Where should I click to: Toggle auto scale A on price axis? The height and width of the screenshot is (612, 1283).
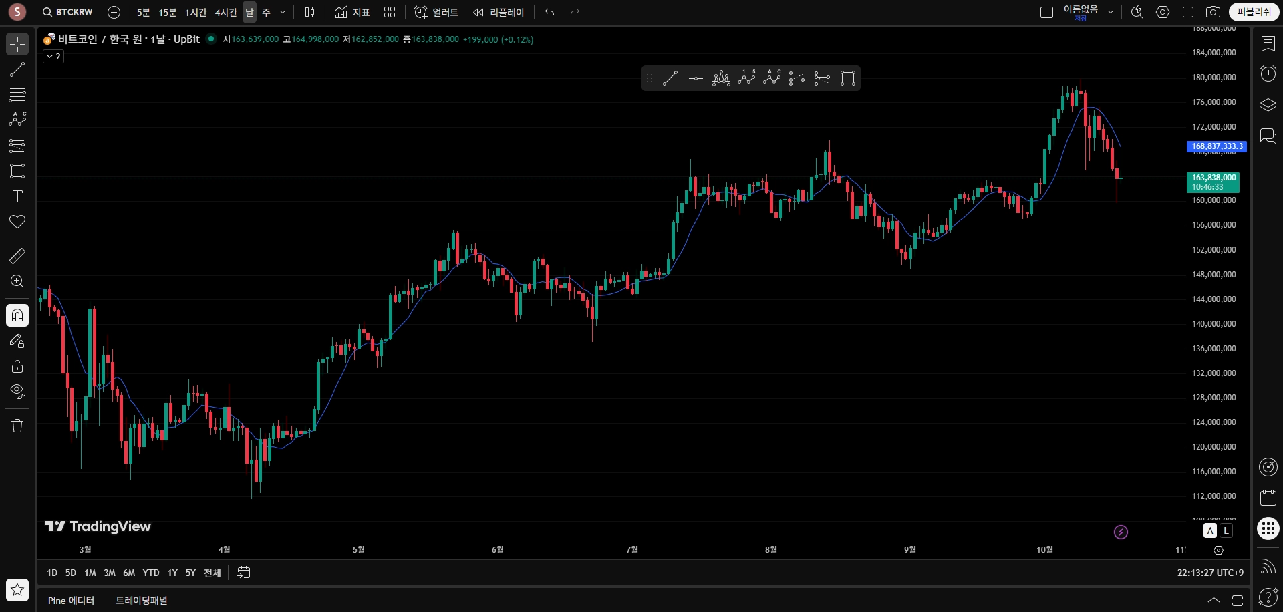(x=1210, y=531)
